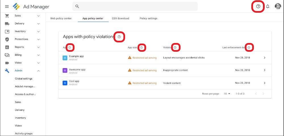Open Delivery submenu under Admin
The height and width of the screenshot is (136, 284).
pyautogui.click(x=20, y=110)
